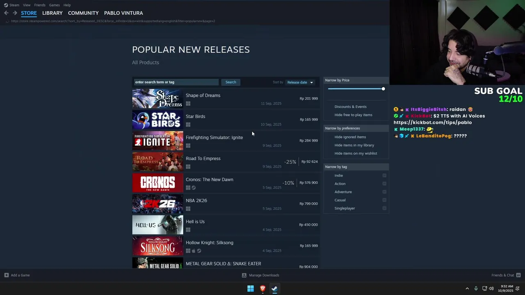Open the Friends menu

40,5
